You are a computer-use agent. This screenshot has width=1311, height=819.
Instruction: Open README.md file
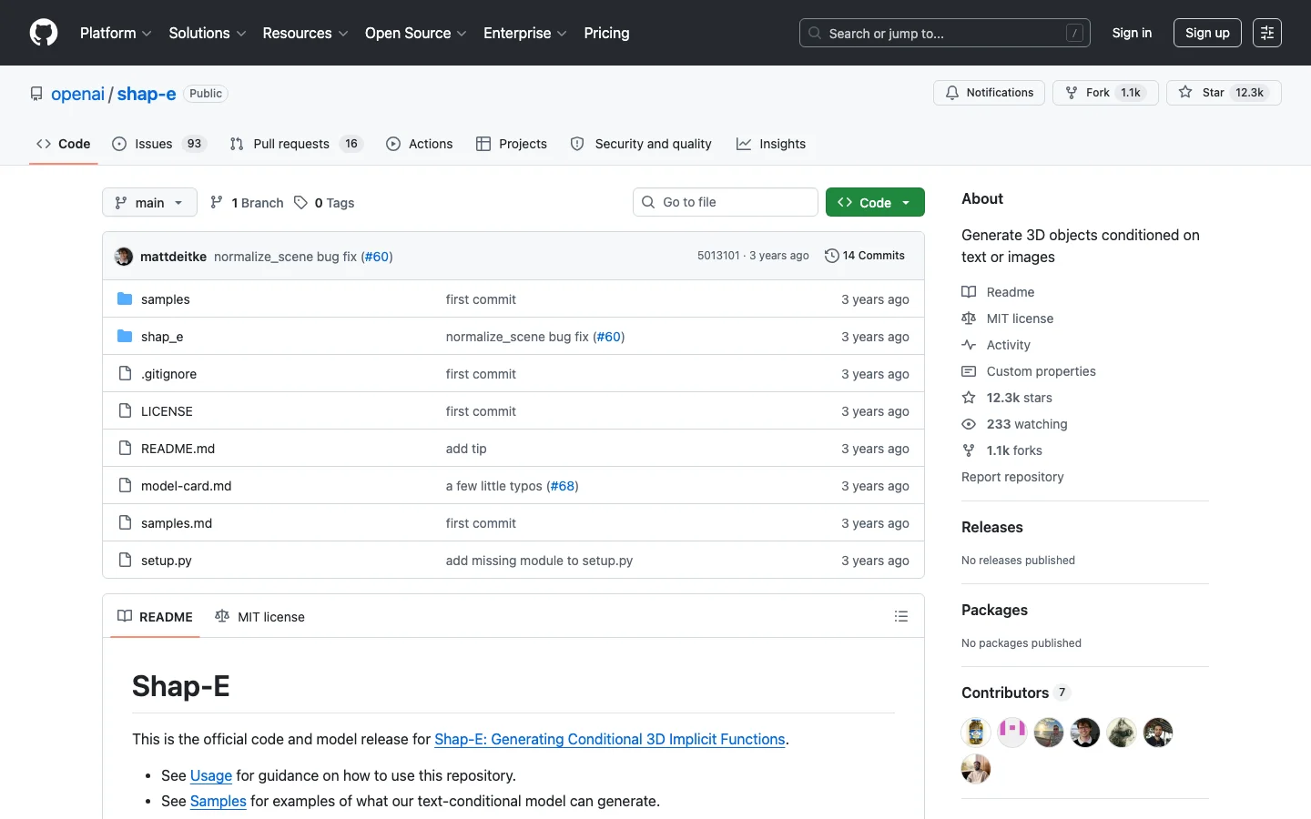(x=178, y=449)
